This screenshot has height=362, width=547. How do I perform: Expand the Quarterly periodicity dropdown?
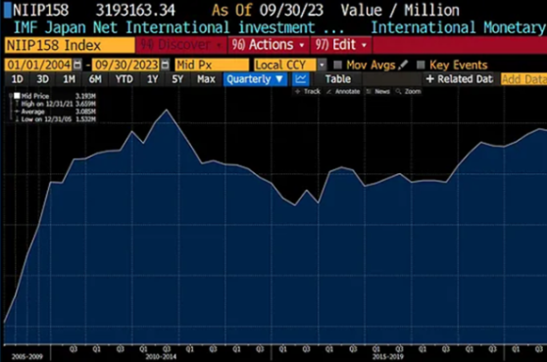click(x=255, y=79)
